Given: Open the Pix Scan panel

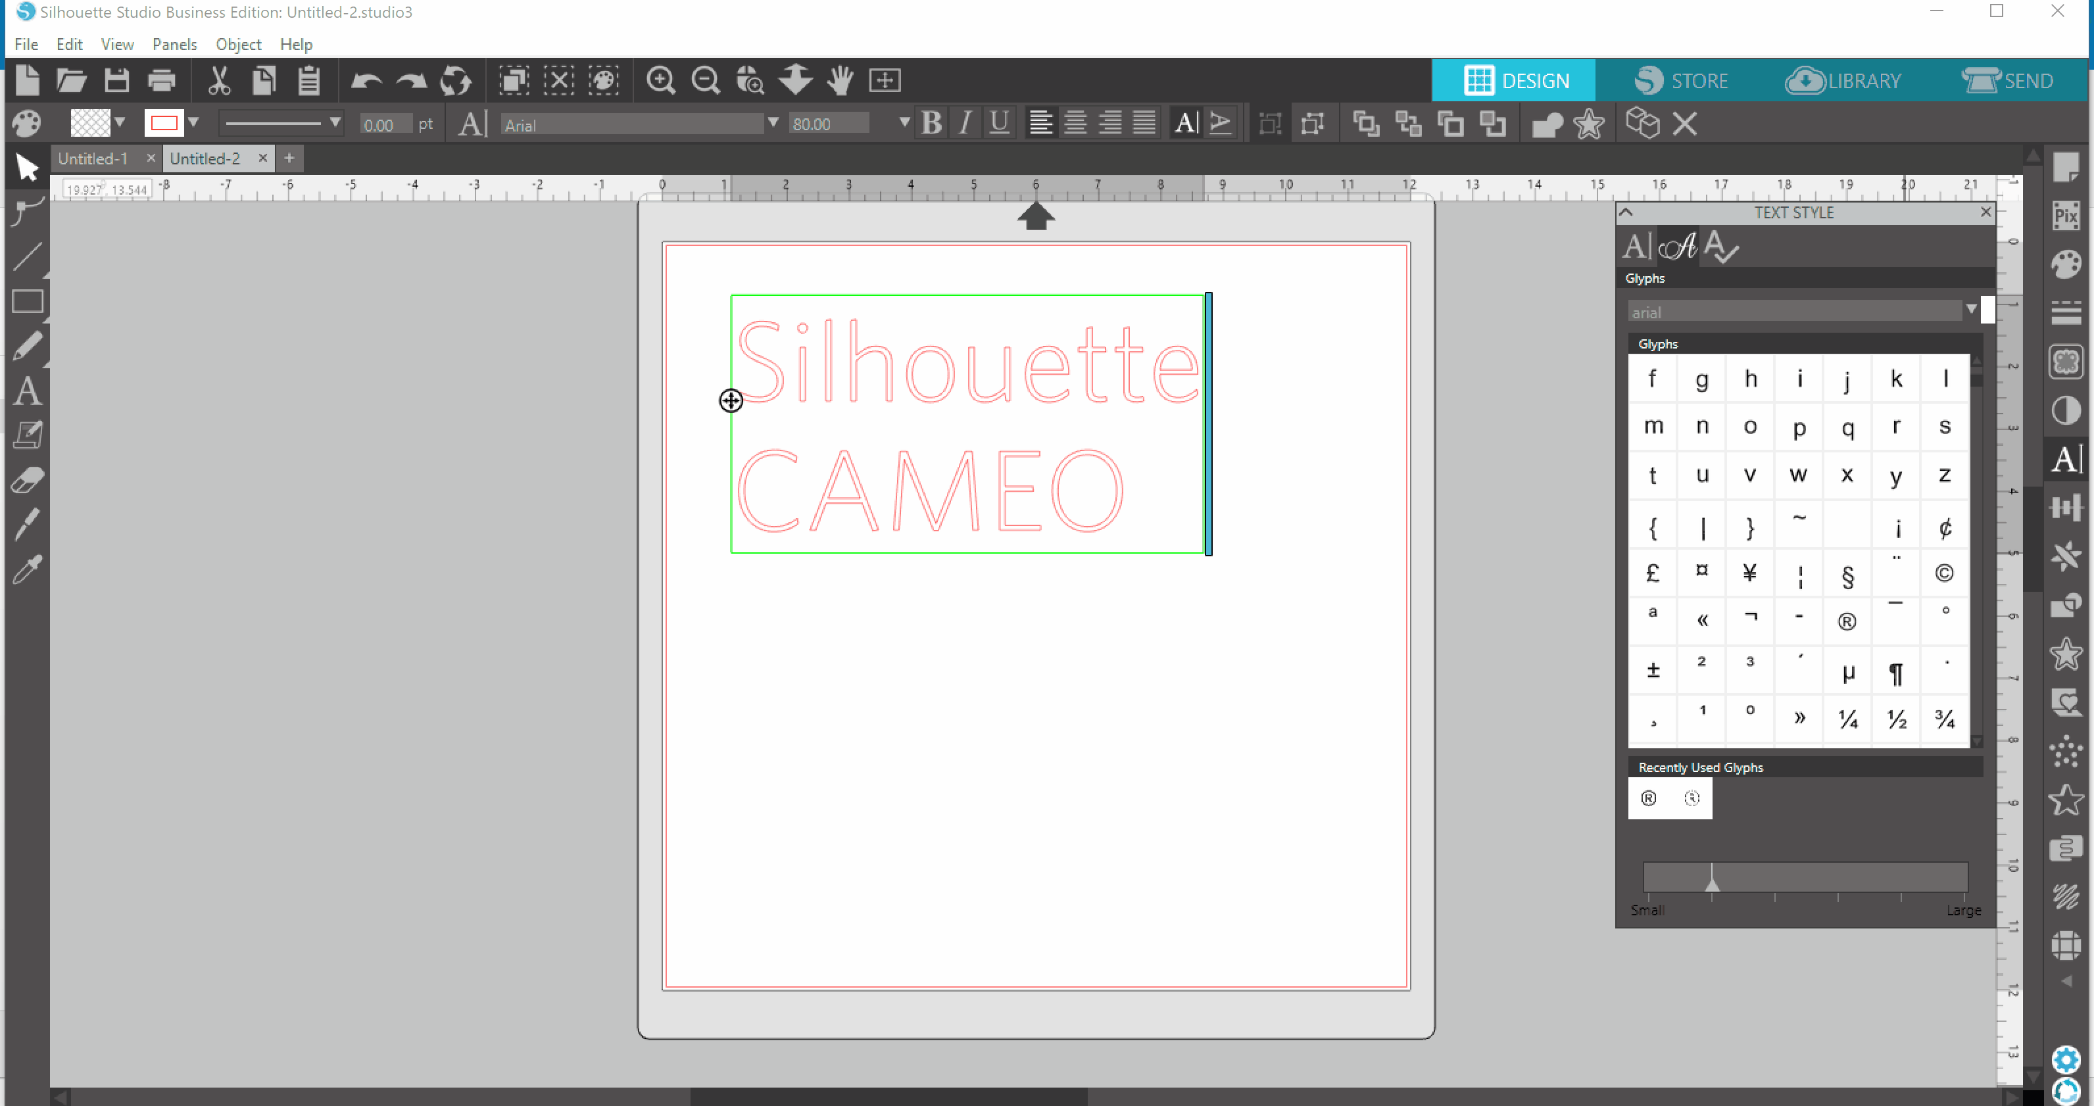Looking at the screenshot, I should tap(2066, 216).
